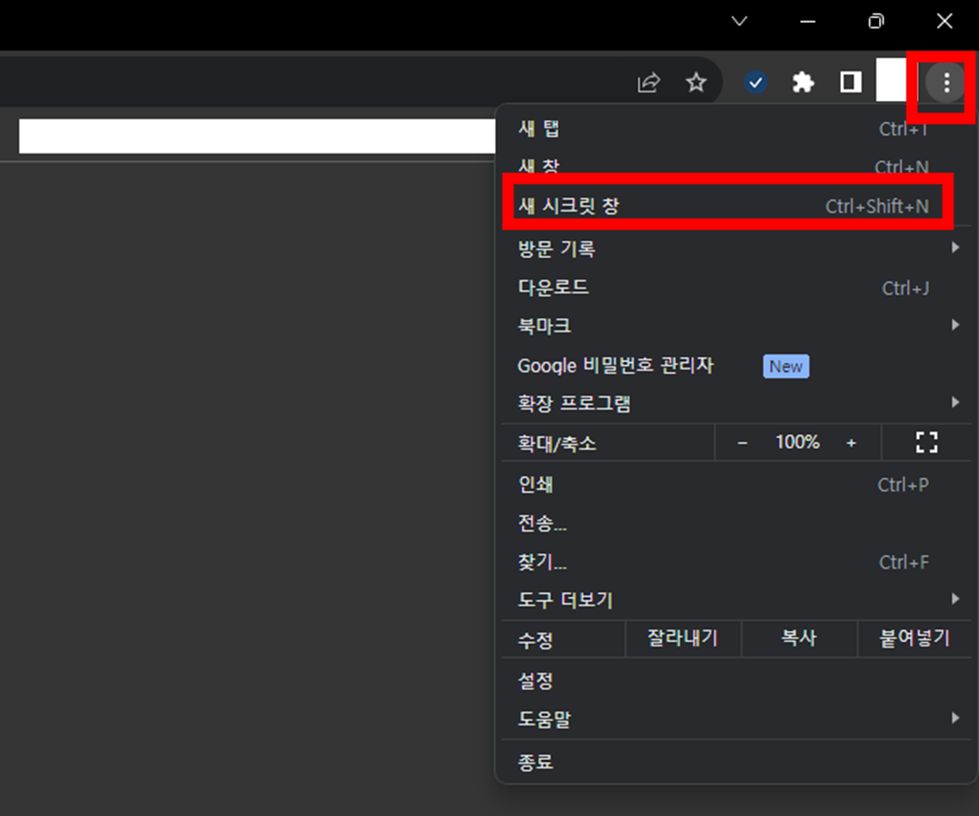Bookmark this page with the star icon

click(x=696, y=82)
